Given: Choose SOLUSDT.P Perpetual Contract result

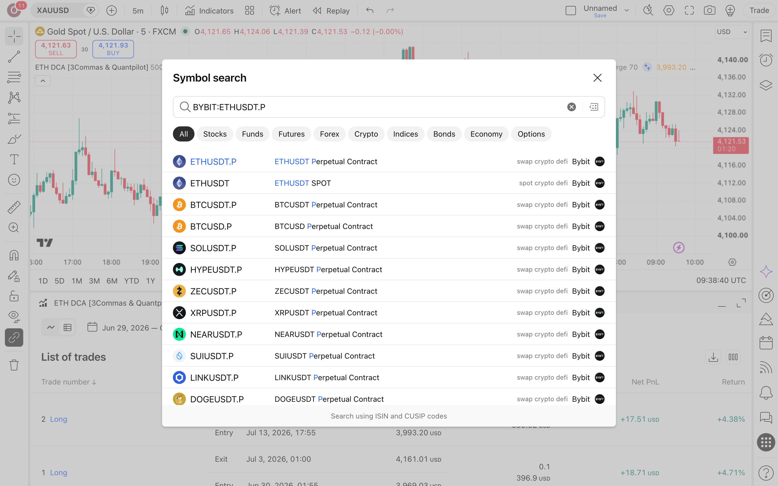Looking at the screenshot, I should [x=389, y=248].
